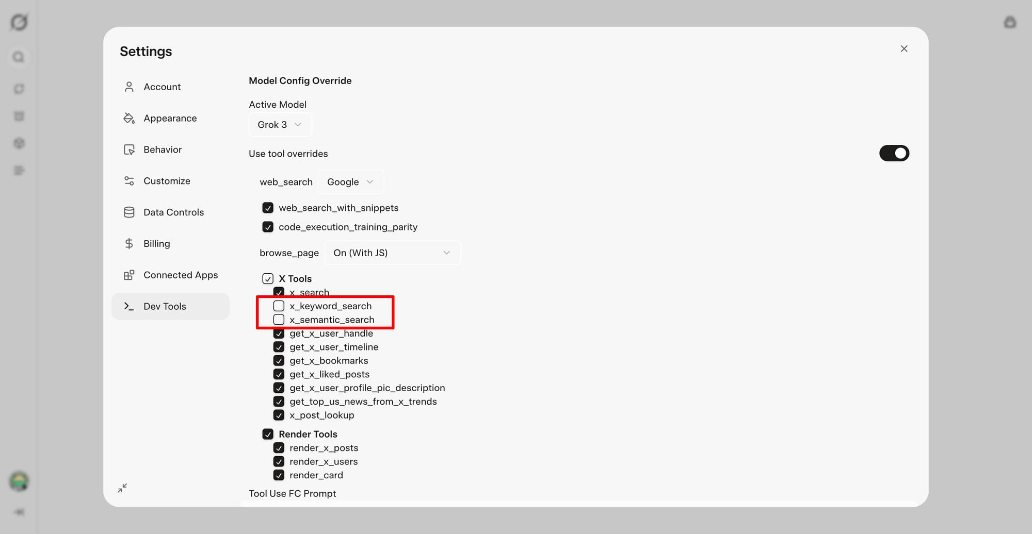Image resolution: width=1032 pixels, height=534 pixels.
Task: Click the collapse dialog arrows icon
Action: coord(122,488)
